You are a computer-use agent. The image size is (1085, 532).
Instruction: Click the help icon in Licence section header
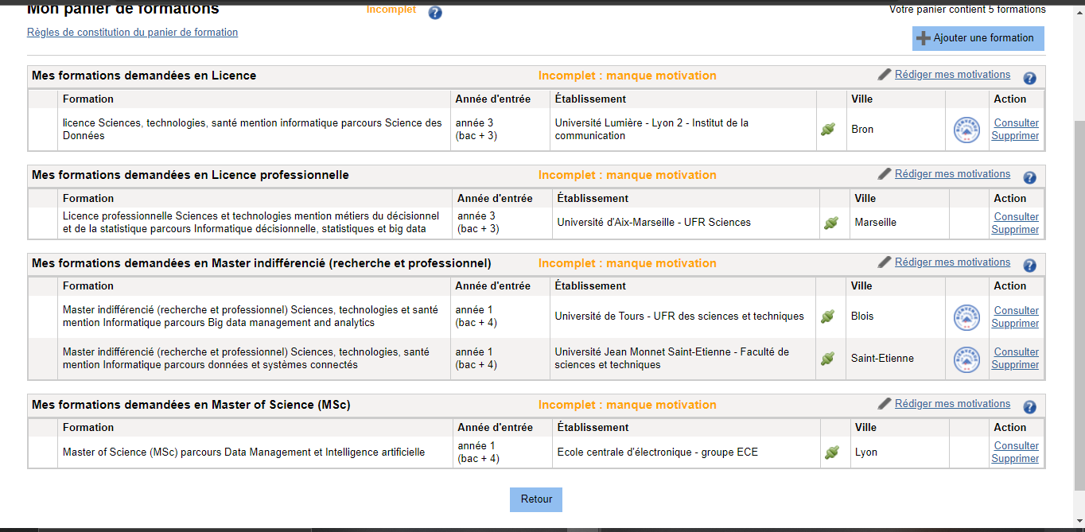(x=1029, y=79)
